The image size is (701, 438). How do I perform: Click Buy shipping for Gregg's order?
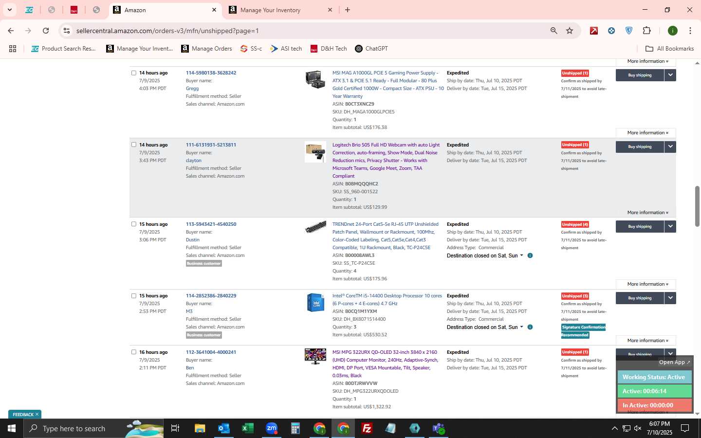640,75
